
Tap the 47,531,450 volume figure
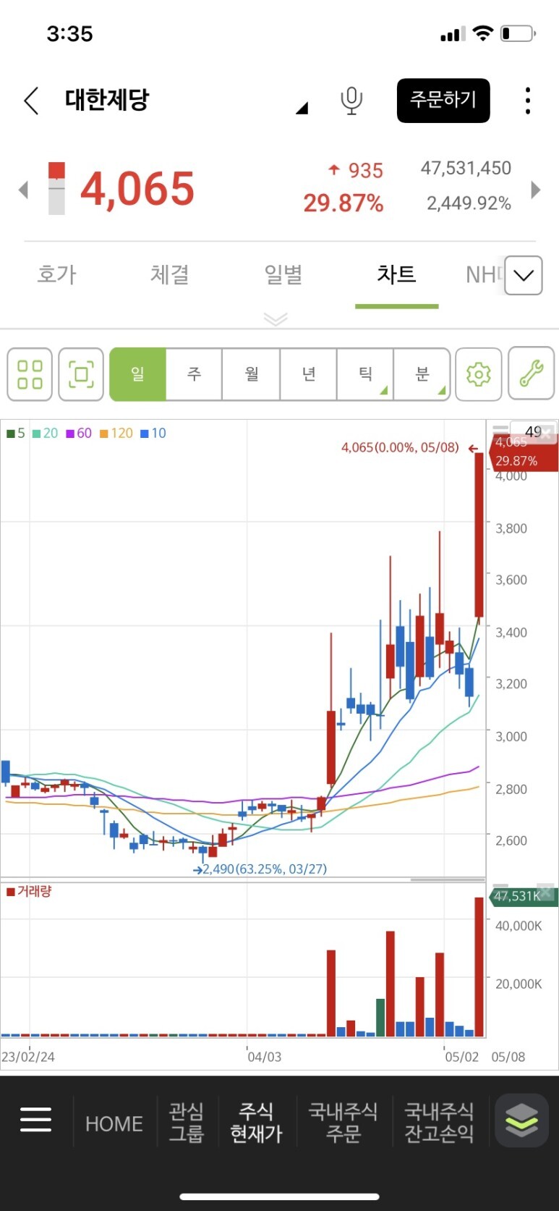pyautogui.click(x=466, y=168)
